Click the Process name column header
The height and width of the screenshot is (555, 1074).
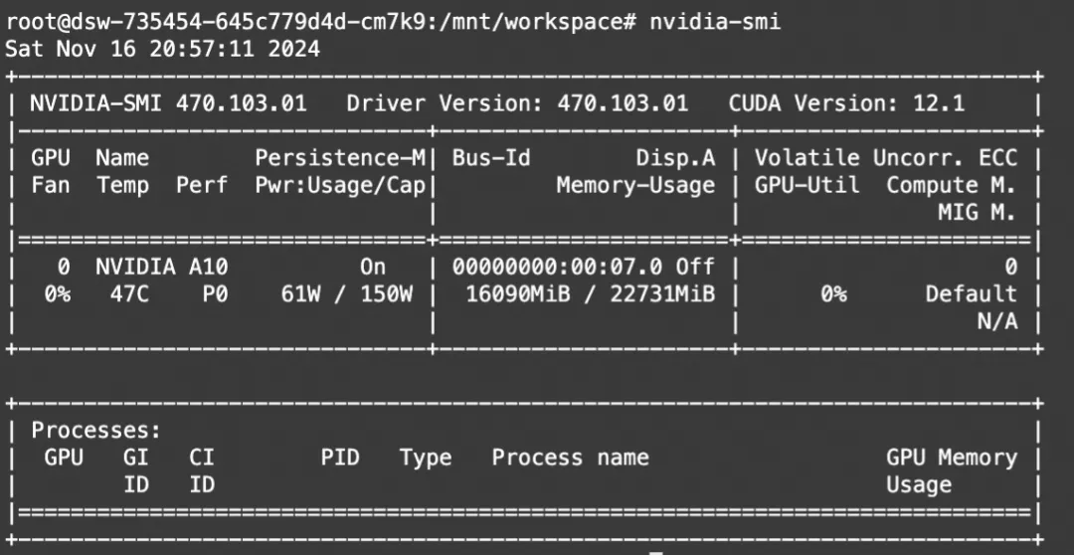[570, 458]
